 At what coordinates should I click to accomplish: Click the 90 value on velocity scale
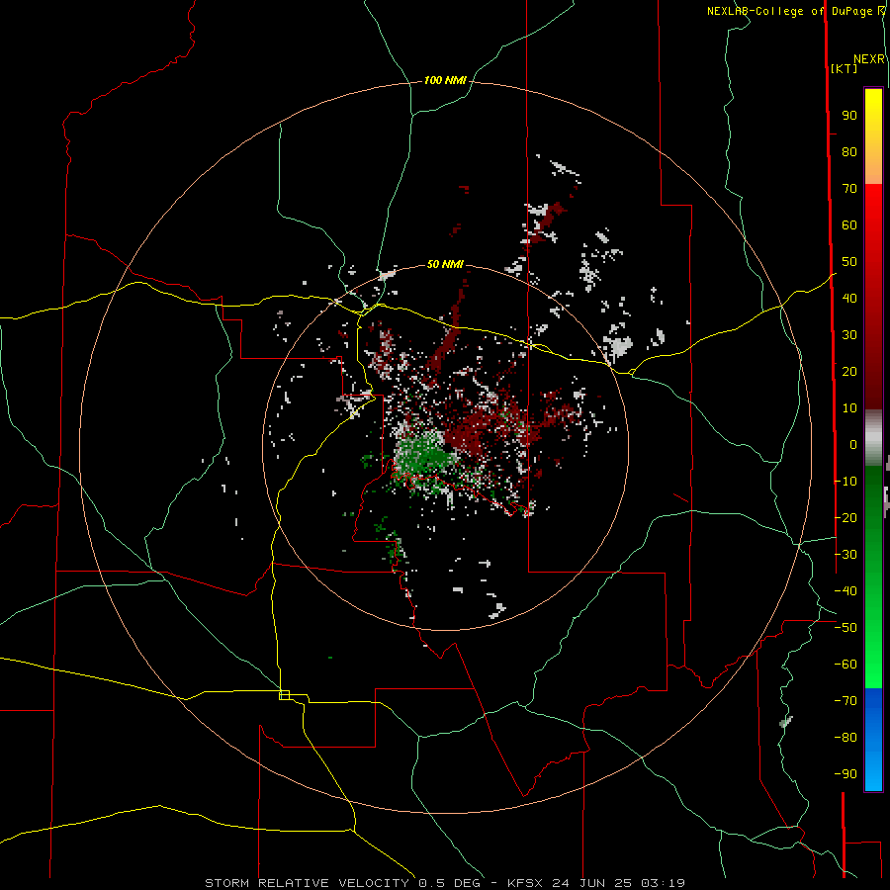[849, 116]
